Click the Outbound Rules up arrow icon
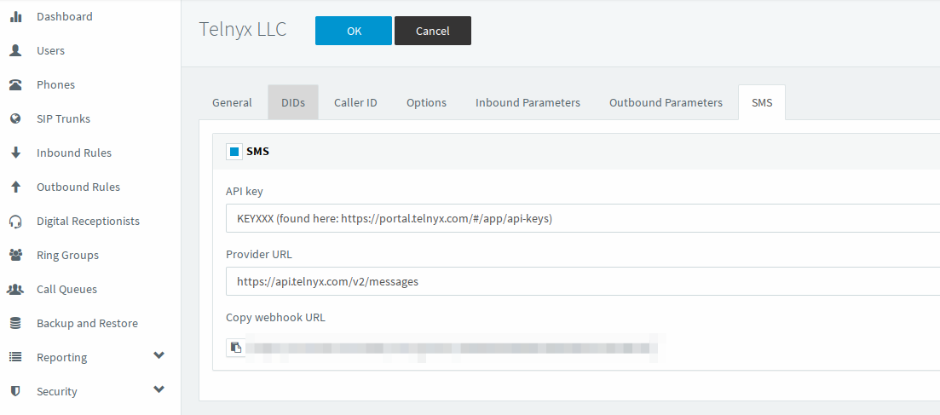 pyautogui.click(x=15, y=187)
